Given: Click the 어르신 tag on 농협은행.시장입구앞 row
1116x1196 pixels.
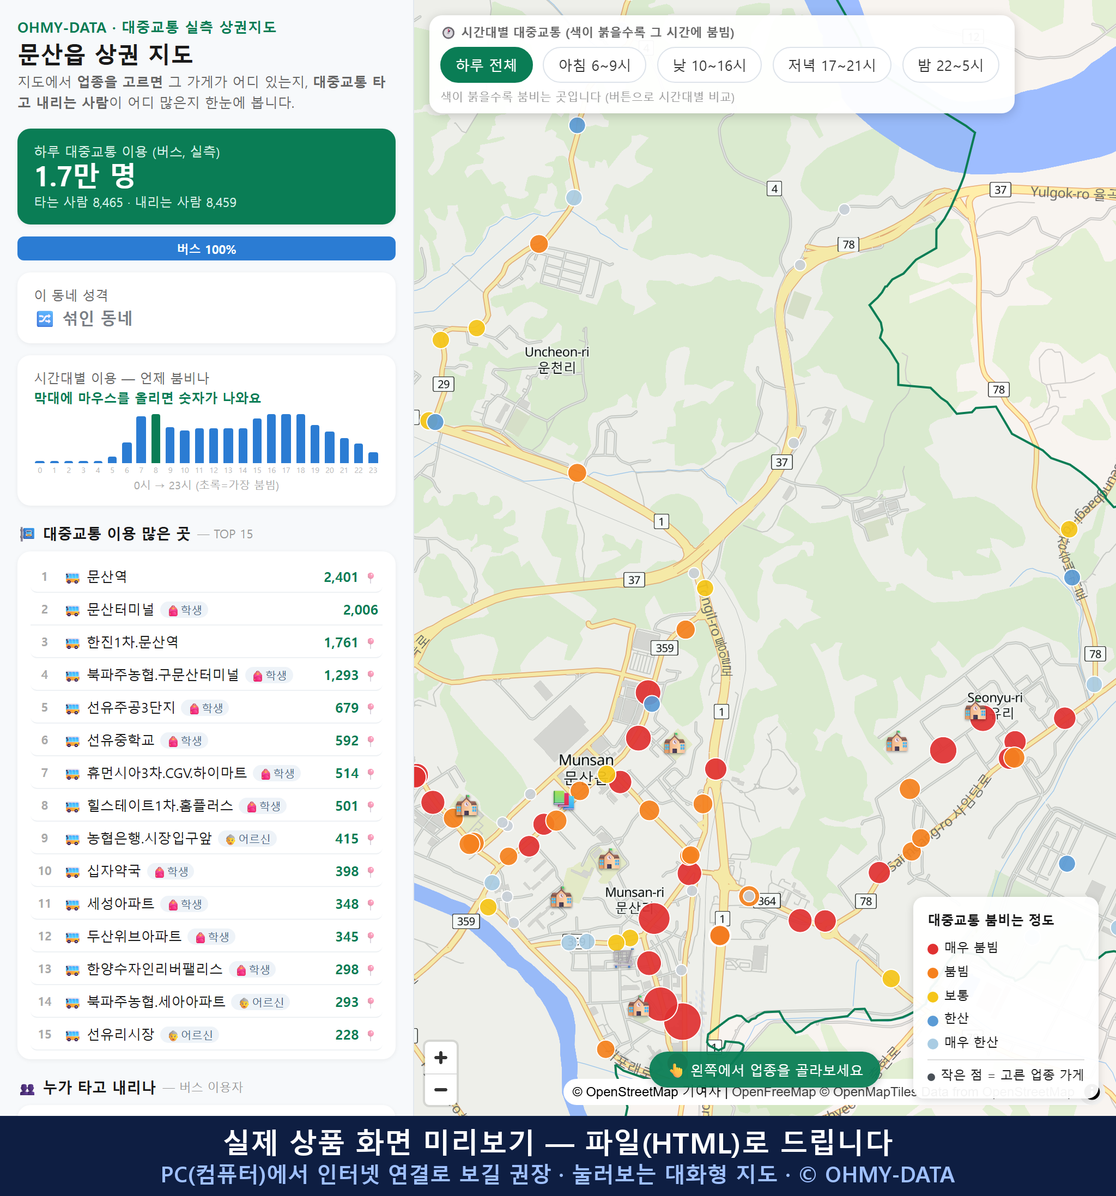Looking at the screenshot, I should (248, 839).
